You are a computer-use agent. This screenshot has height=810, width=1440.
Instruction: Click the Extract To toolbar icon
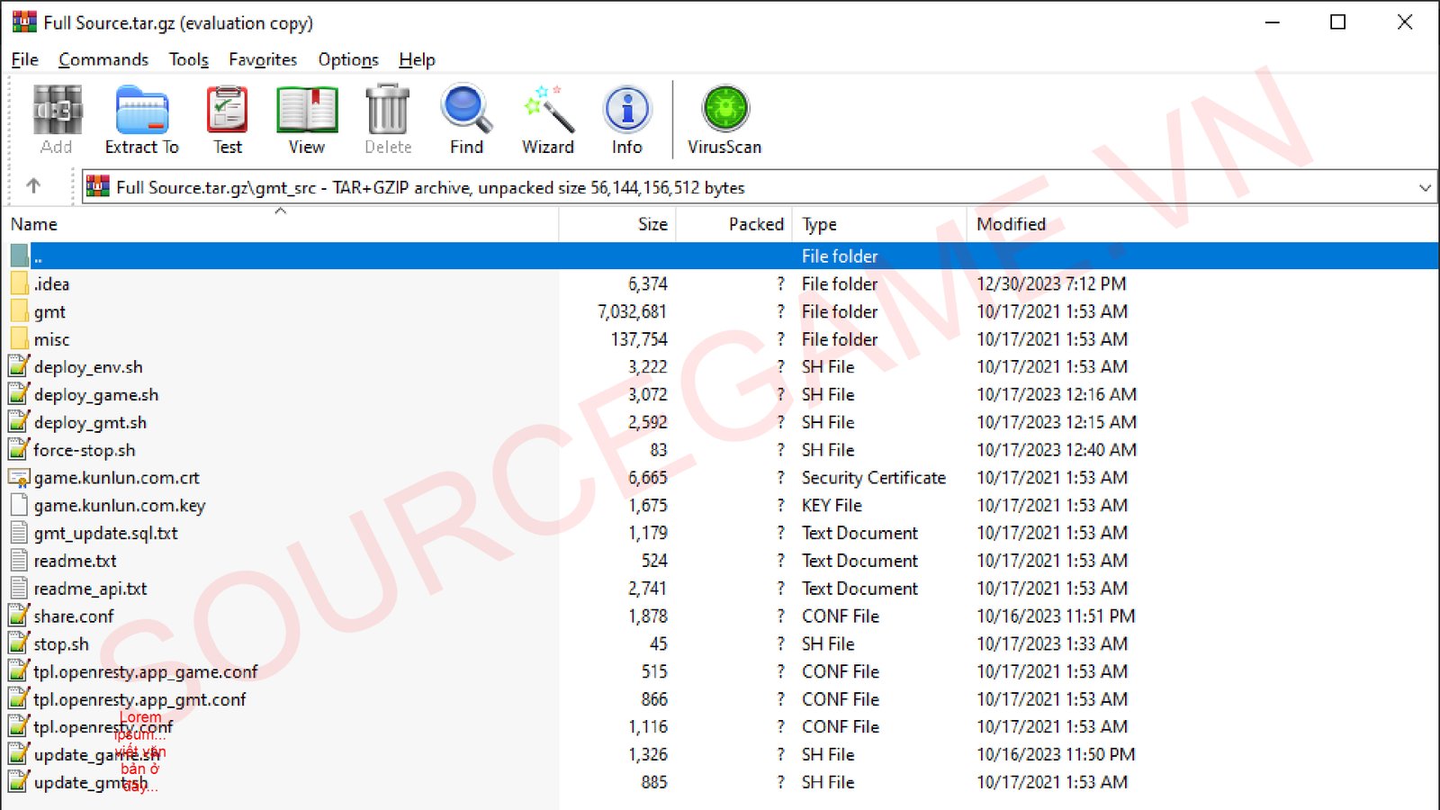pos(141,120)
